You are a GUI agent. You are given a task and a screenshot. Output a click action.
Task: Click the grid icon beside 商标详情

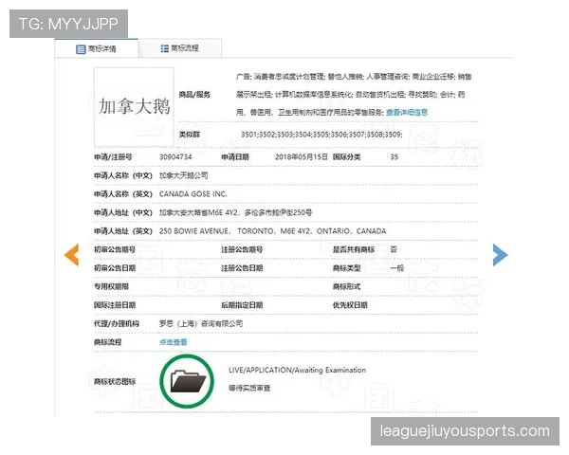[x=81, y=49]
